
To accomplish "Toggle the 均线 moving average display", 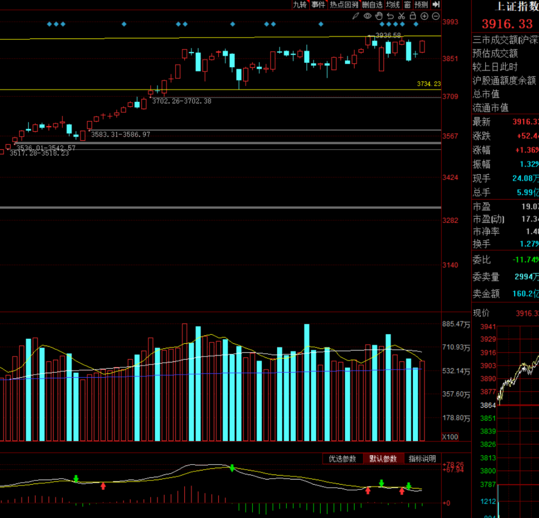I will tap(393, 4).
